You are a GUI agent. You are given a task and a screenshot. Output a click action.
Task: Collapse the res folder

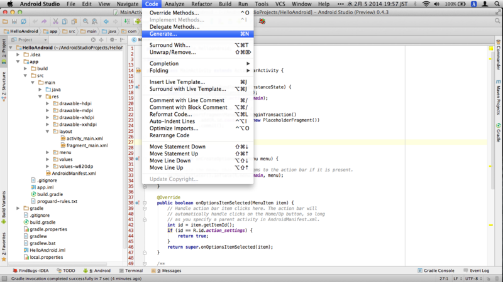point(40,97)
